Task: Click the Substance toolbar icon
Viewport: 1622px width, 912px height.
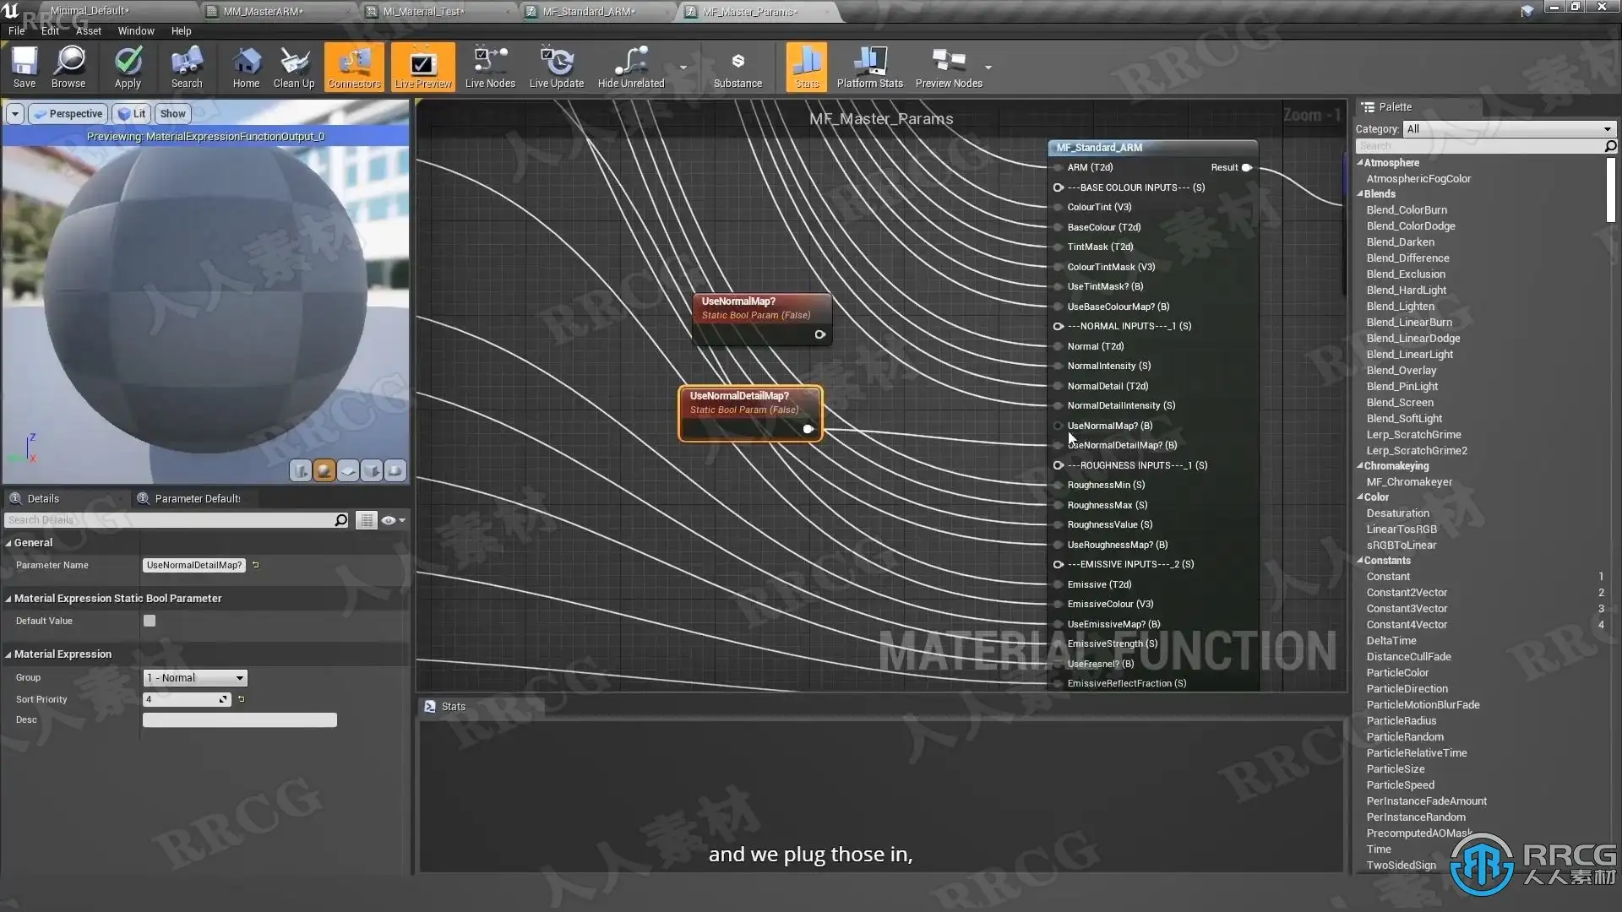Action: (x=738, y=62)
